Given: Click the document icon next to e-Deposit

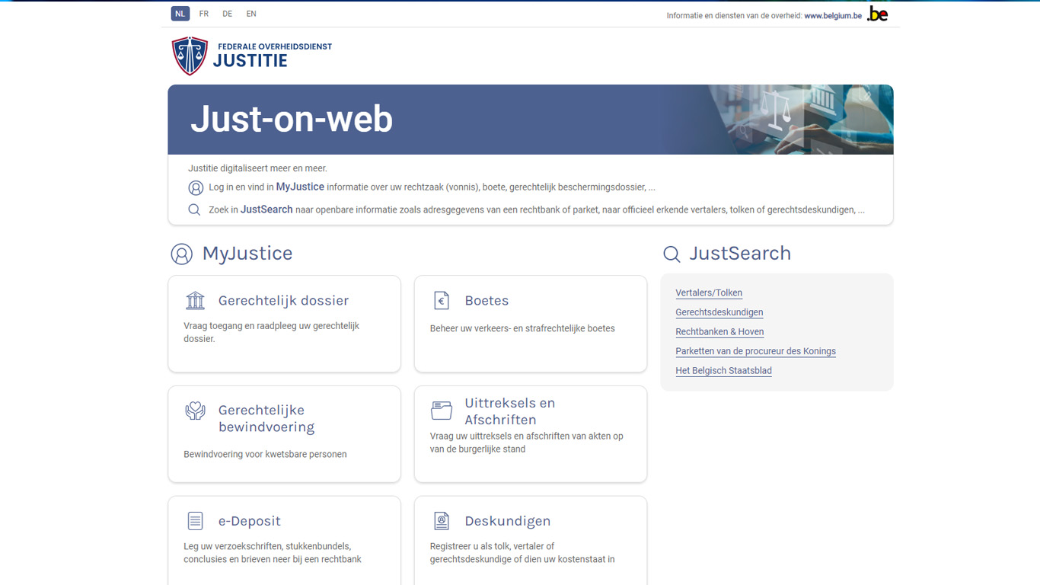Looking at the screenshot, I should (196, 521).
